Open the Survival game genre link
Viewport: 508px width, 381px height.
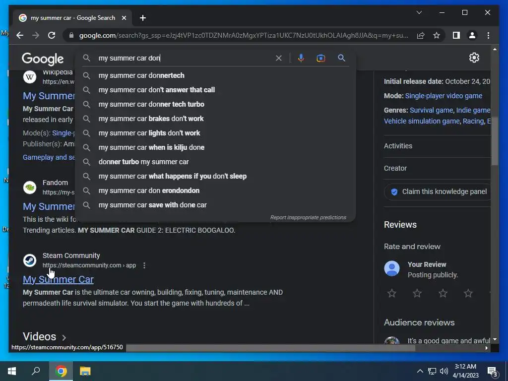431,110
